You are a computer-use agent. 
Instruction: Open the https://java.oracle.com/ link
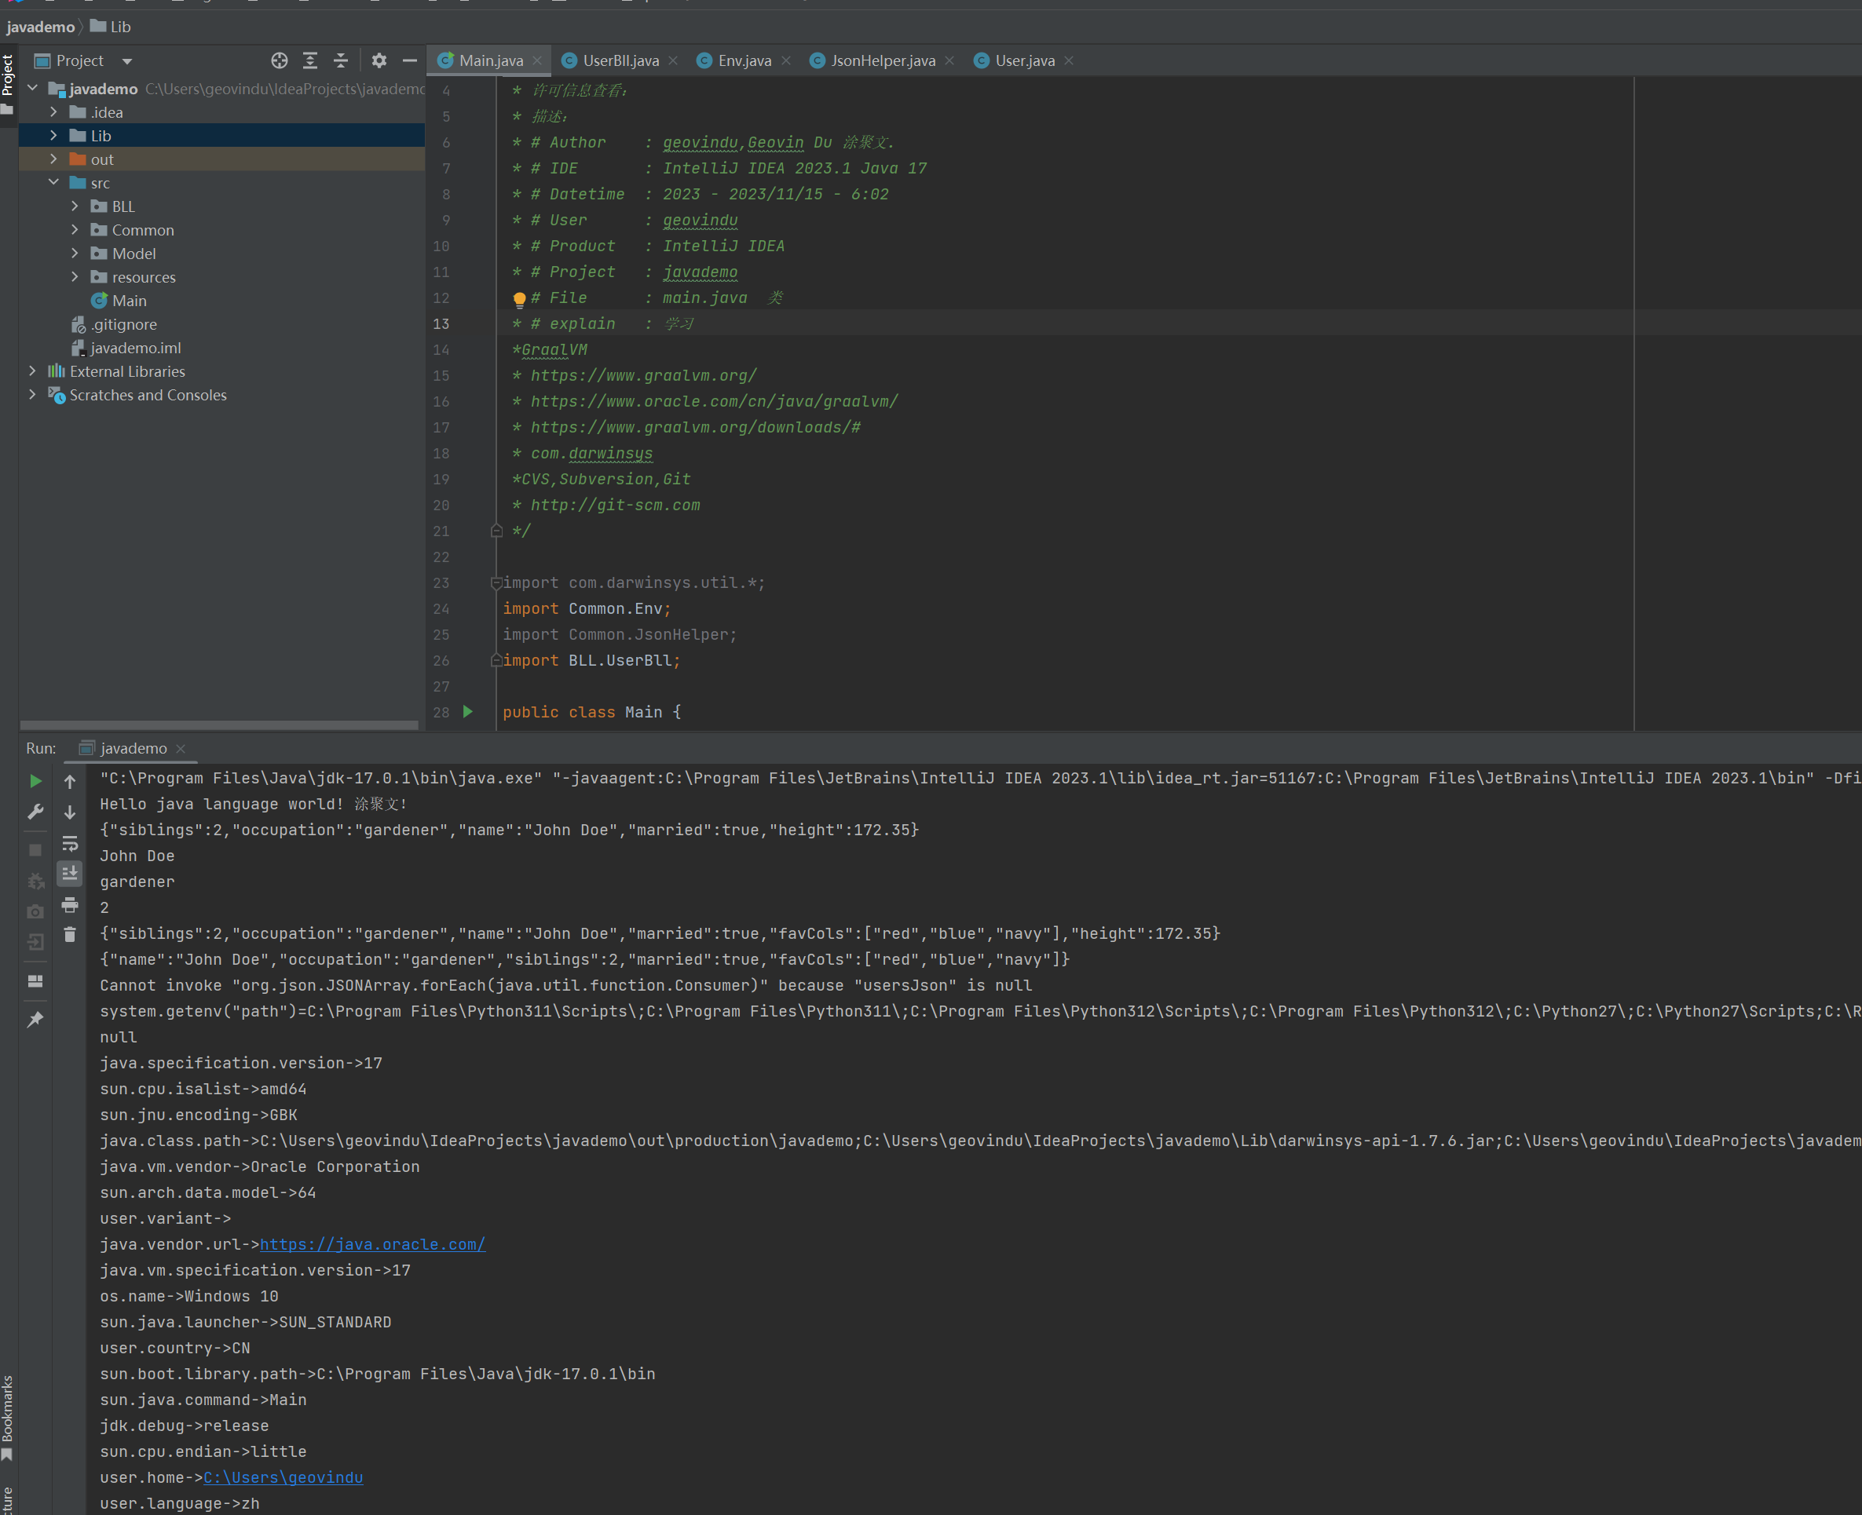click(x=373, y=1243)
